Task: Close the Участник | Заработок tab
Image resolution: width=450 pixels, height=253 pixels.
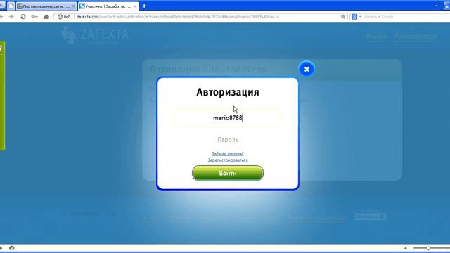Action: click(135, 6)
